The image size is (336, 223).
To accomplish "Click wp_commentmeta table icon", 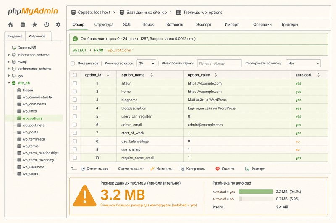I will pos(19,97).
